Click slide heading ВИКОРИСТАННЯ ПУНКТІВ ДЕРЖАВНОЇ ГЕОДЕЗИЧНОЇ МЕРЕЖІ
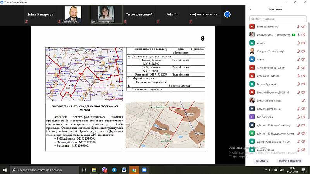 (x=84, y=108)
